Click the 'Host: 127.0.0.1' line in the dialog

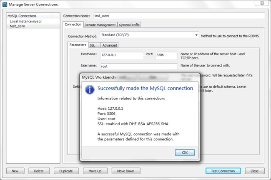click(x=110, y=108)
